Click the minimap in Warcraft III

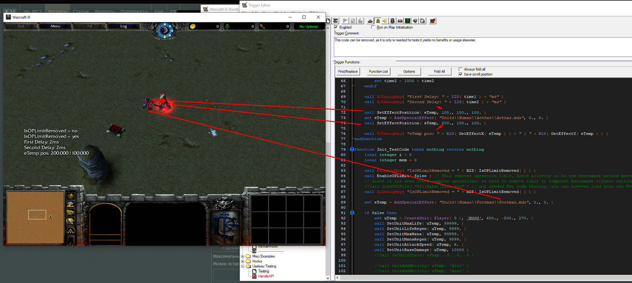pos(35,217)
